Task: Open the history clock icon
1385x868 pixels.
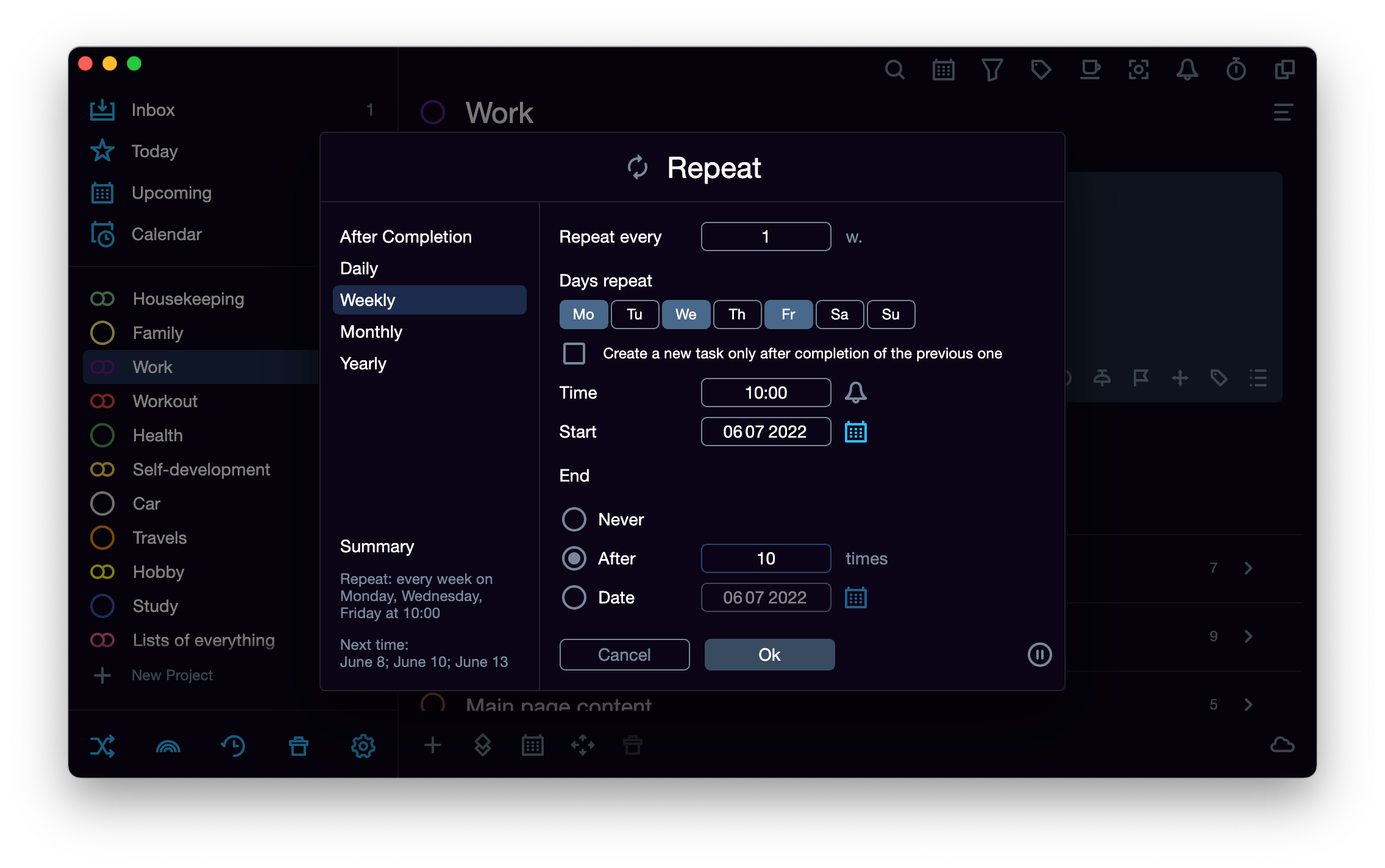Action: [233, 745]
